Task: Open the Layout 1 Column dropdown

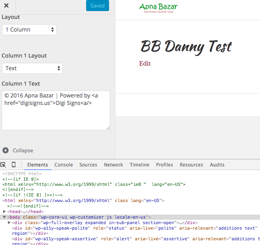Action: 29,30
